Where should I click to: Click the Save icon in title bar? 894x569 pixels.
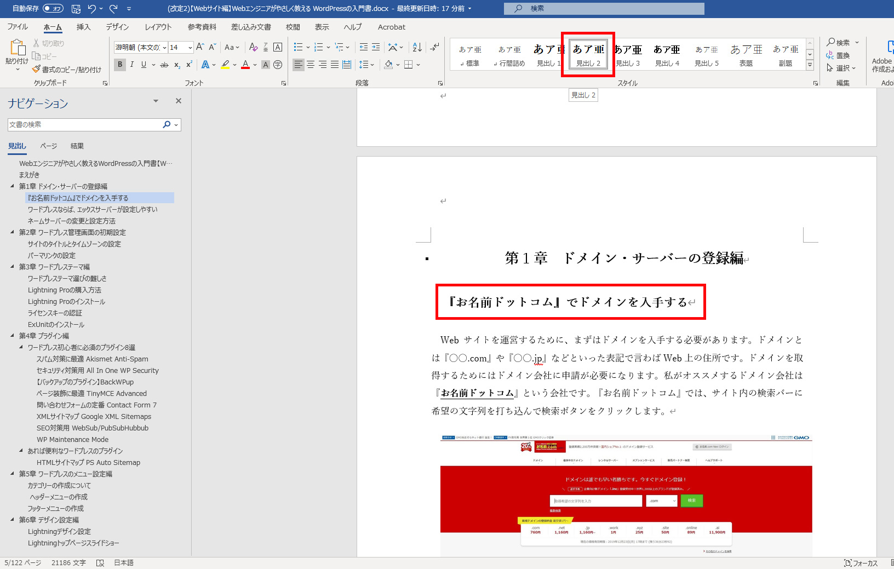pyautogui.click(x=76, y=9)
